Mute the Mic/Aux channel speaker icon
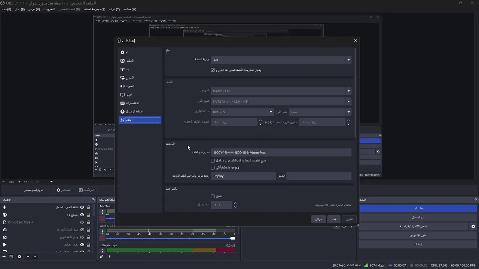 tap(102, 219)
